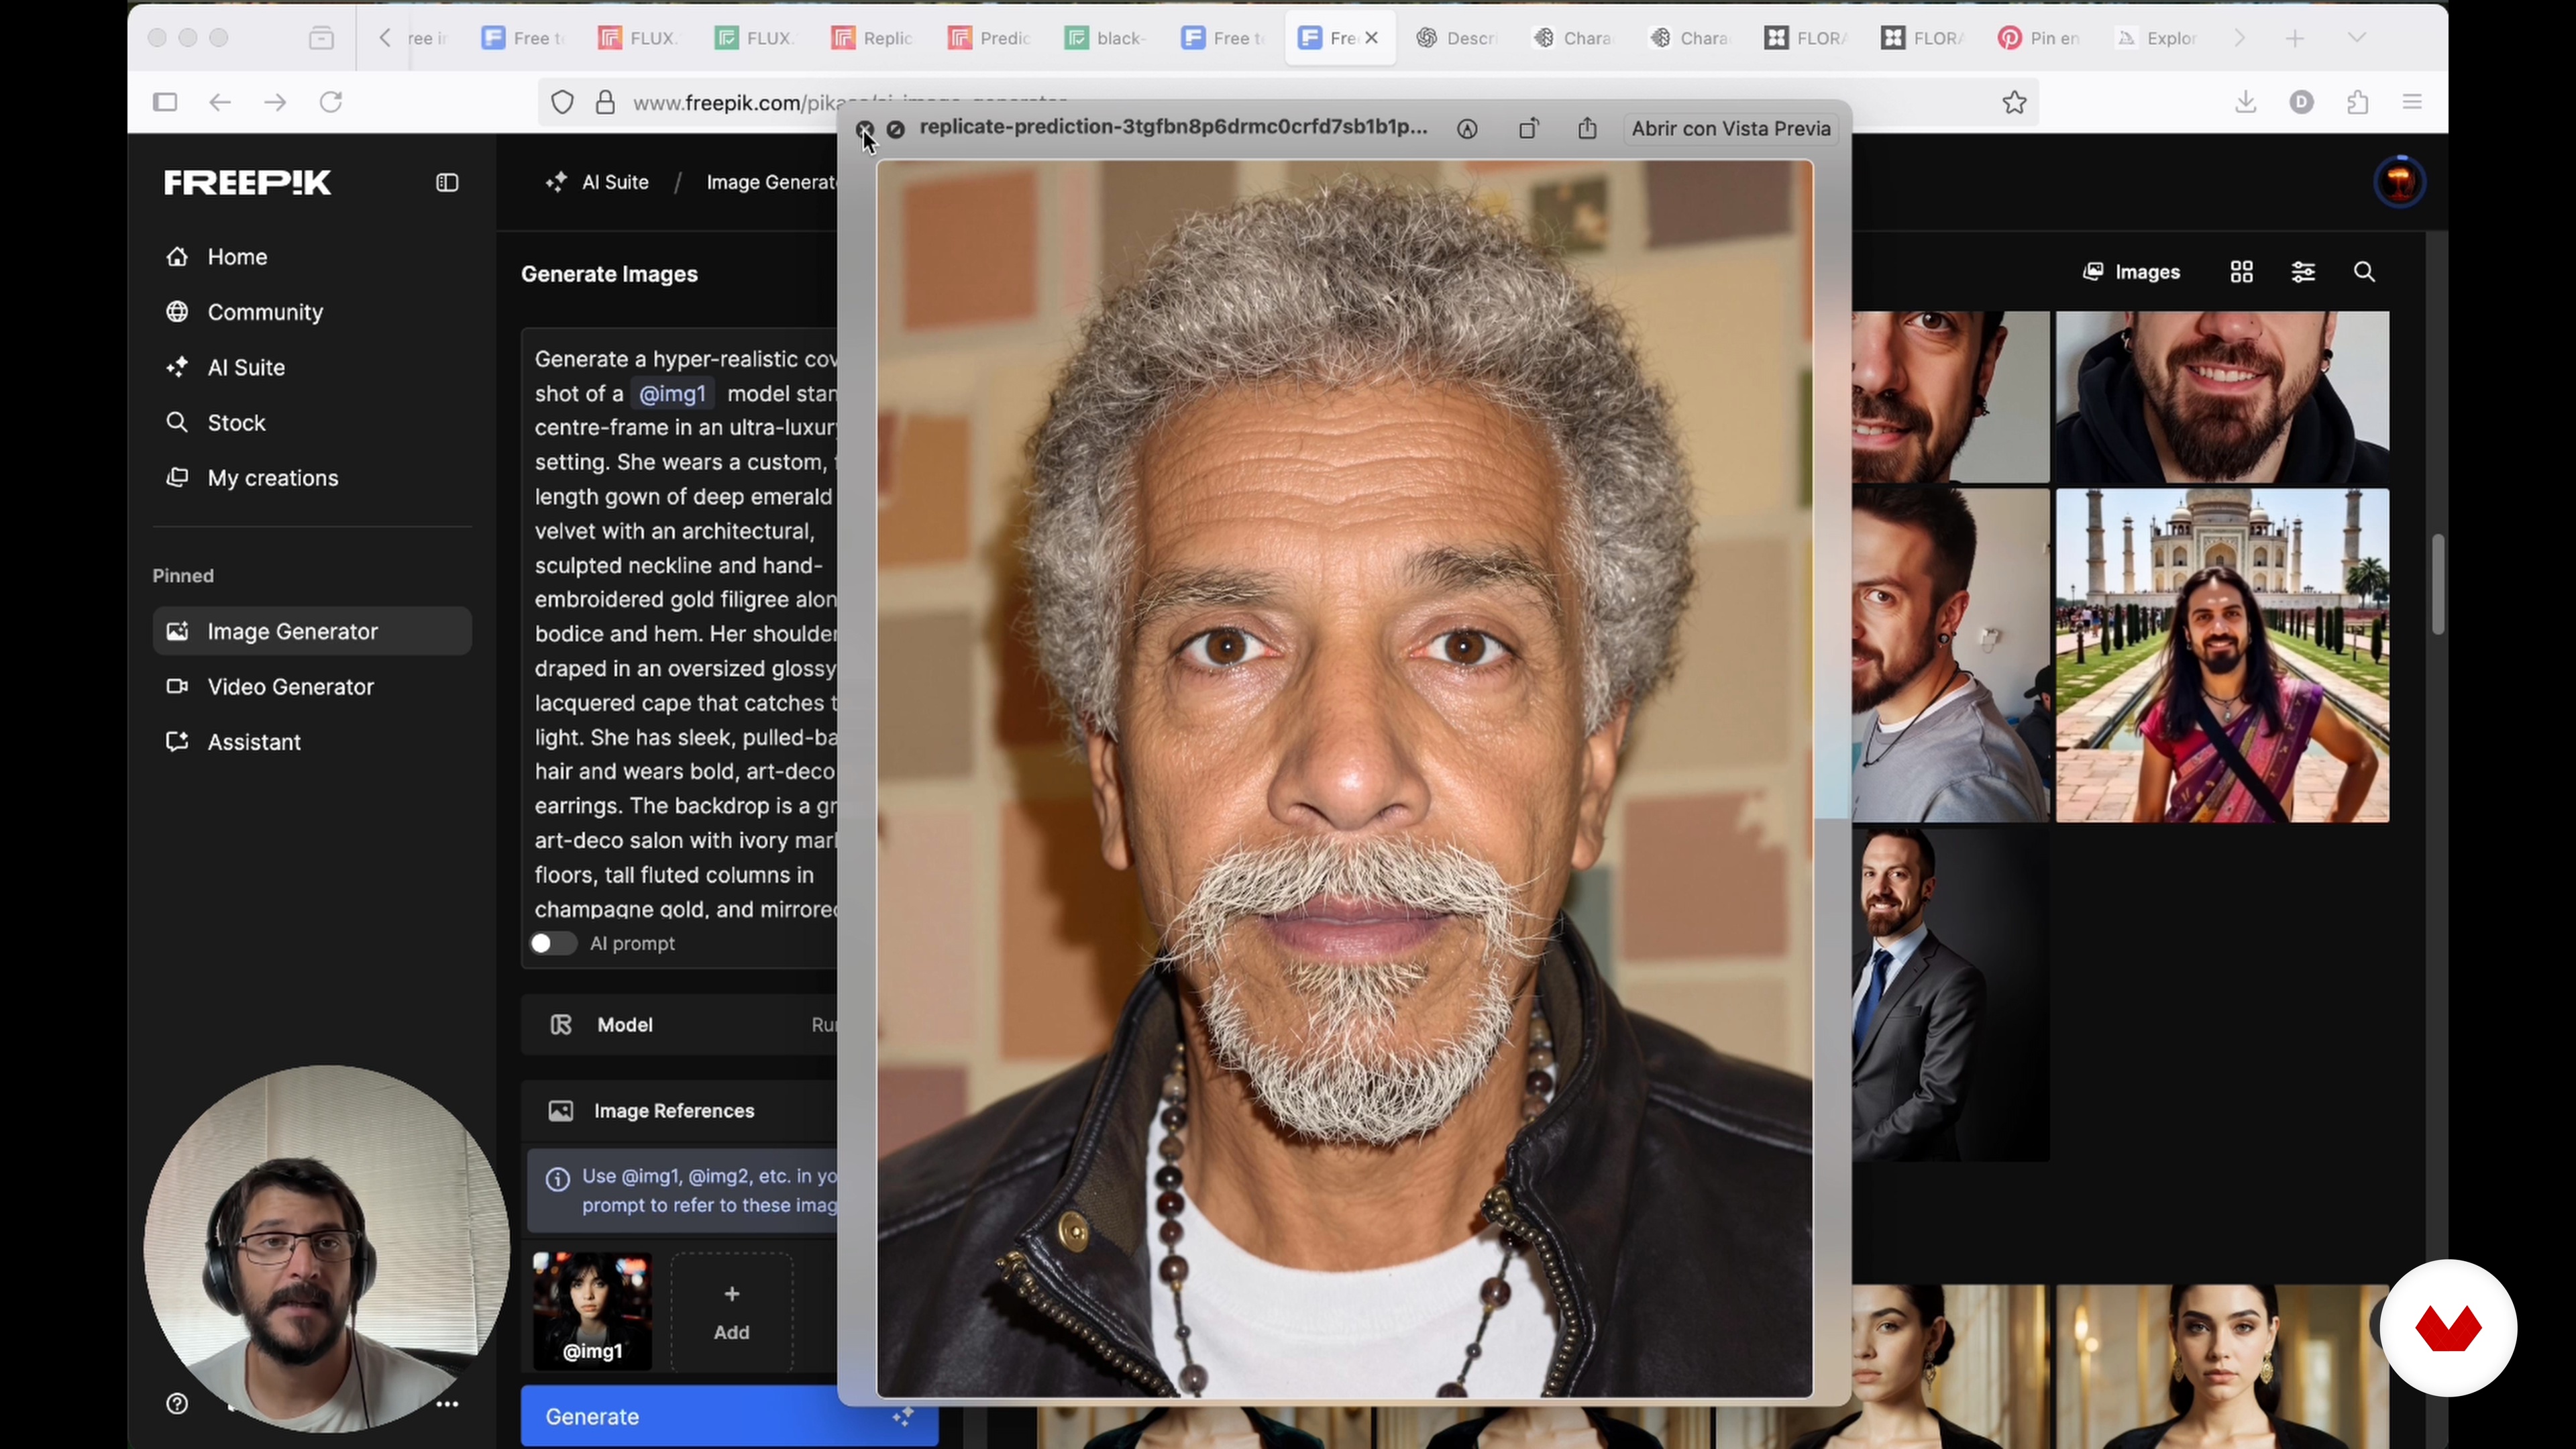Open the gallery filter sliders icon
The width and height of the screenshot is (2576, 1449).
click(x=2302, y=272)
